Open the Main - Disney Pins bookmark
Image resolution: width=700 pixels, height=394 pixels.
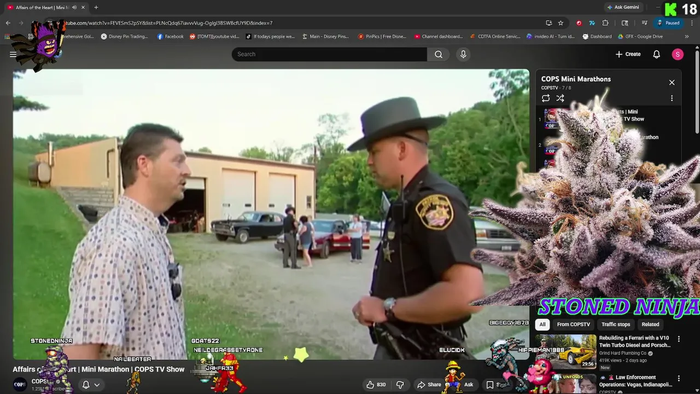click(325, 37)
